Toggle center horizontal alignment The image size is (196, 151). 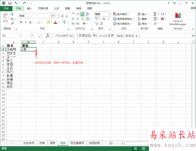click(x=78, y=19)
